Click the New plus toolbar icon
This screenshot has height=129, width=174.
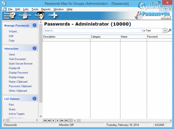[53, 15]
